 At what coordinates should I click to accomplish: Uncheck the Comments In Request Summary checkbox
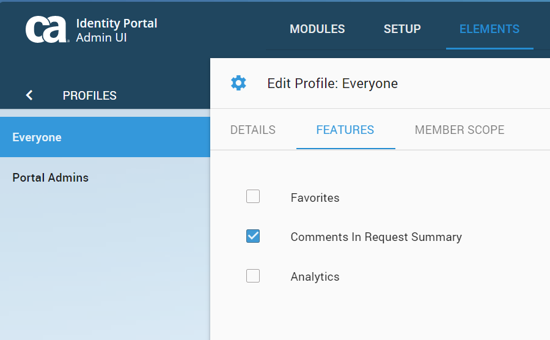(253, 236)
